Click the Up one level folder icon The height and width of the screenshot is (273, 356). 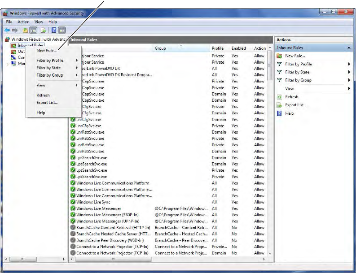click(25, 30)
